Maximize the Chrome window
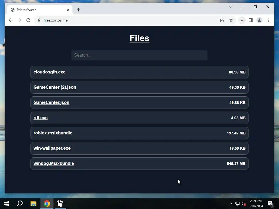279x209 pixels. 255,7
